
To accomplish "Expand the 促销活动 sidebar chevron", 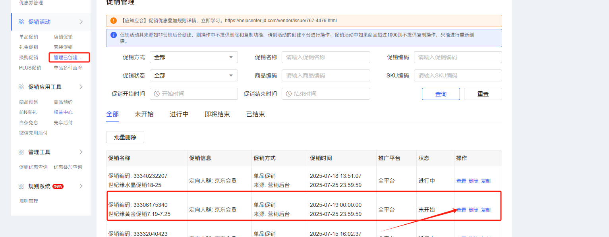I will [81, 22].
